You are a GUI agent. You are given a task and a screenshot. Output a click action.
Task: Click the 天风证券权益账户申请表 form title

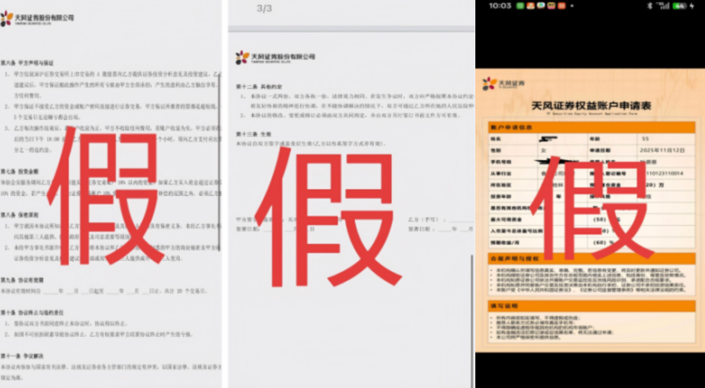tap(591, 106)
